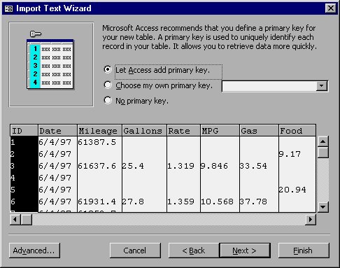Click the vertical scrollbar thumb
Viewport: 340px width, 268px height.
[x=323, y=153]
